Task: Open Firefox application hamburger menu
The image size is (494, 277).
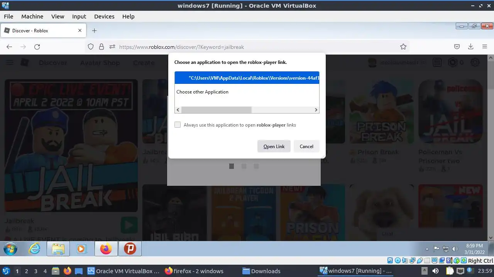Action: (485, 47)
